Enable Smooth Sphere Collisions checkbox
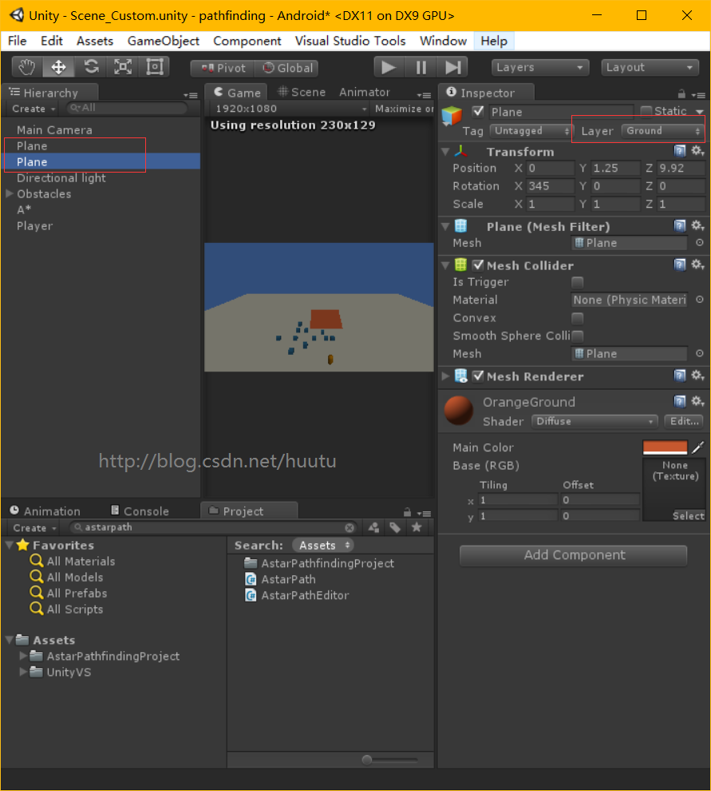 tap(578, 336)
